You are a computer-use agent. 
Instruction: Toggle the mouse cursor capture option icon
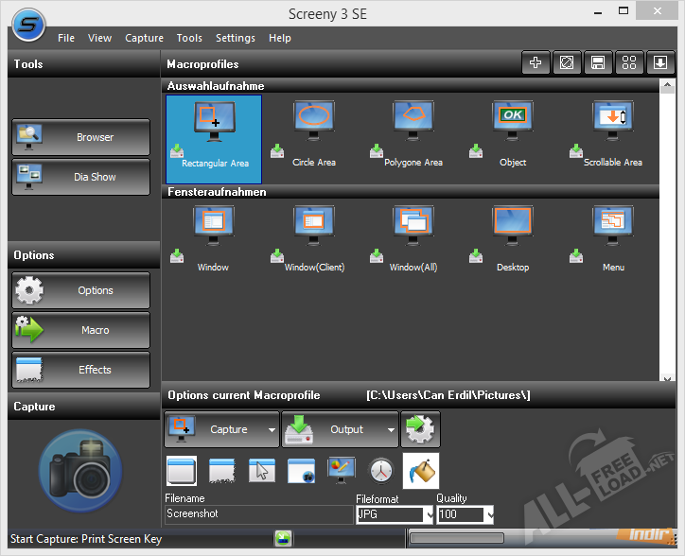(261, 471)
